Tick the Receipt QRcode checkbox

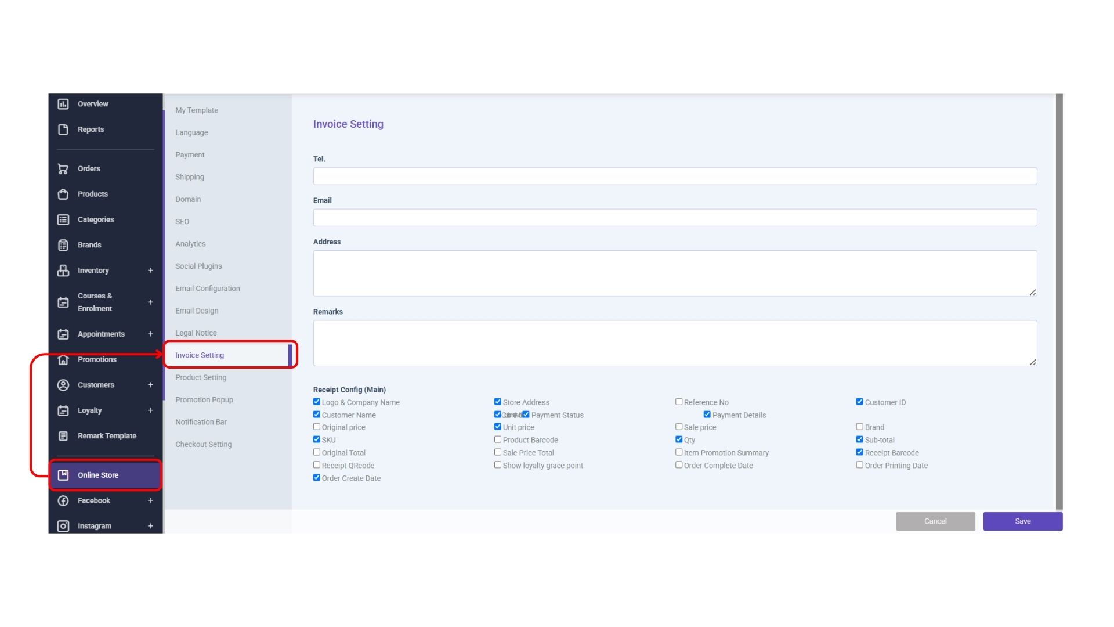[x=317, y=465]
